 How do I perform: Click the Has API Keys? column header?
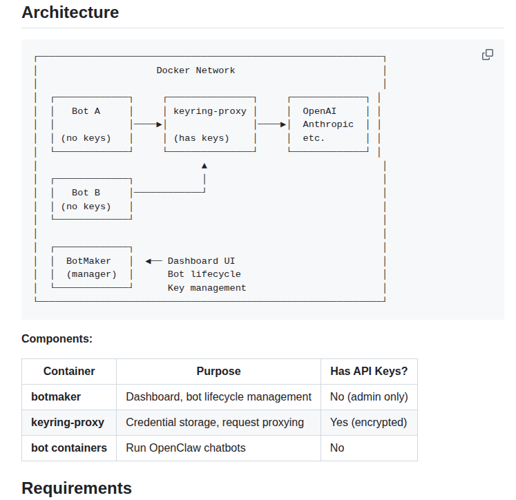(369, 372)
